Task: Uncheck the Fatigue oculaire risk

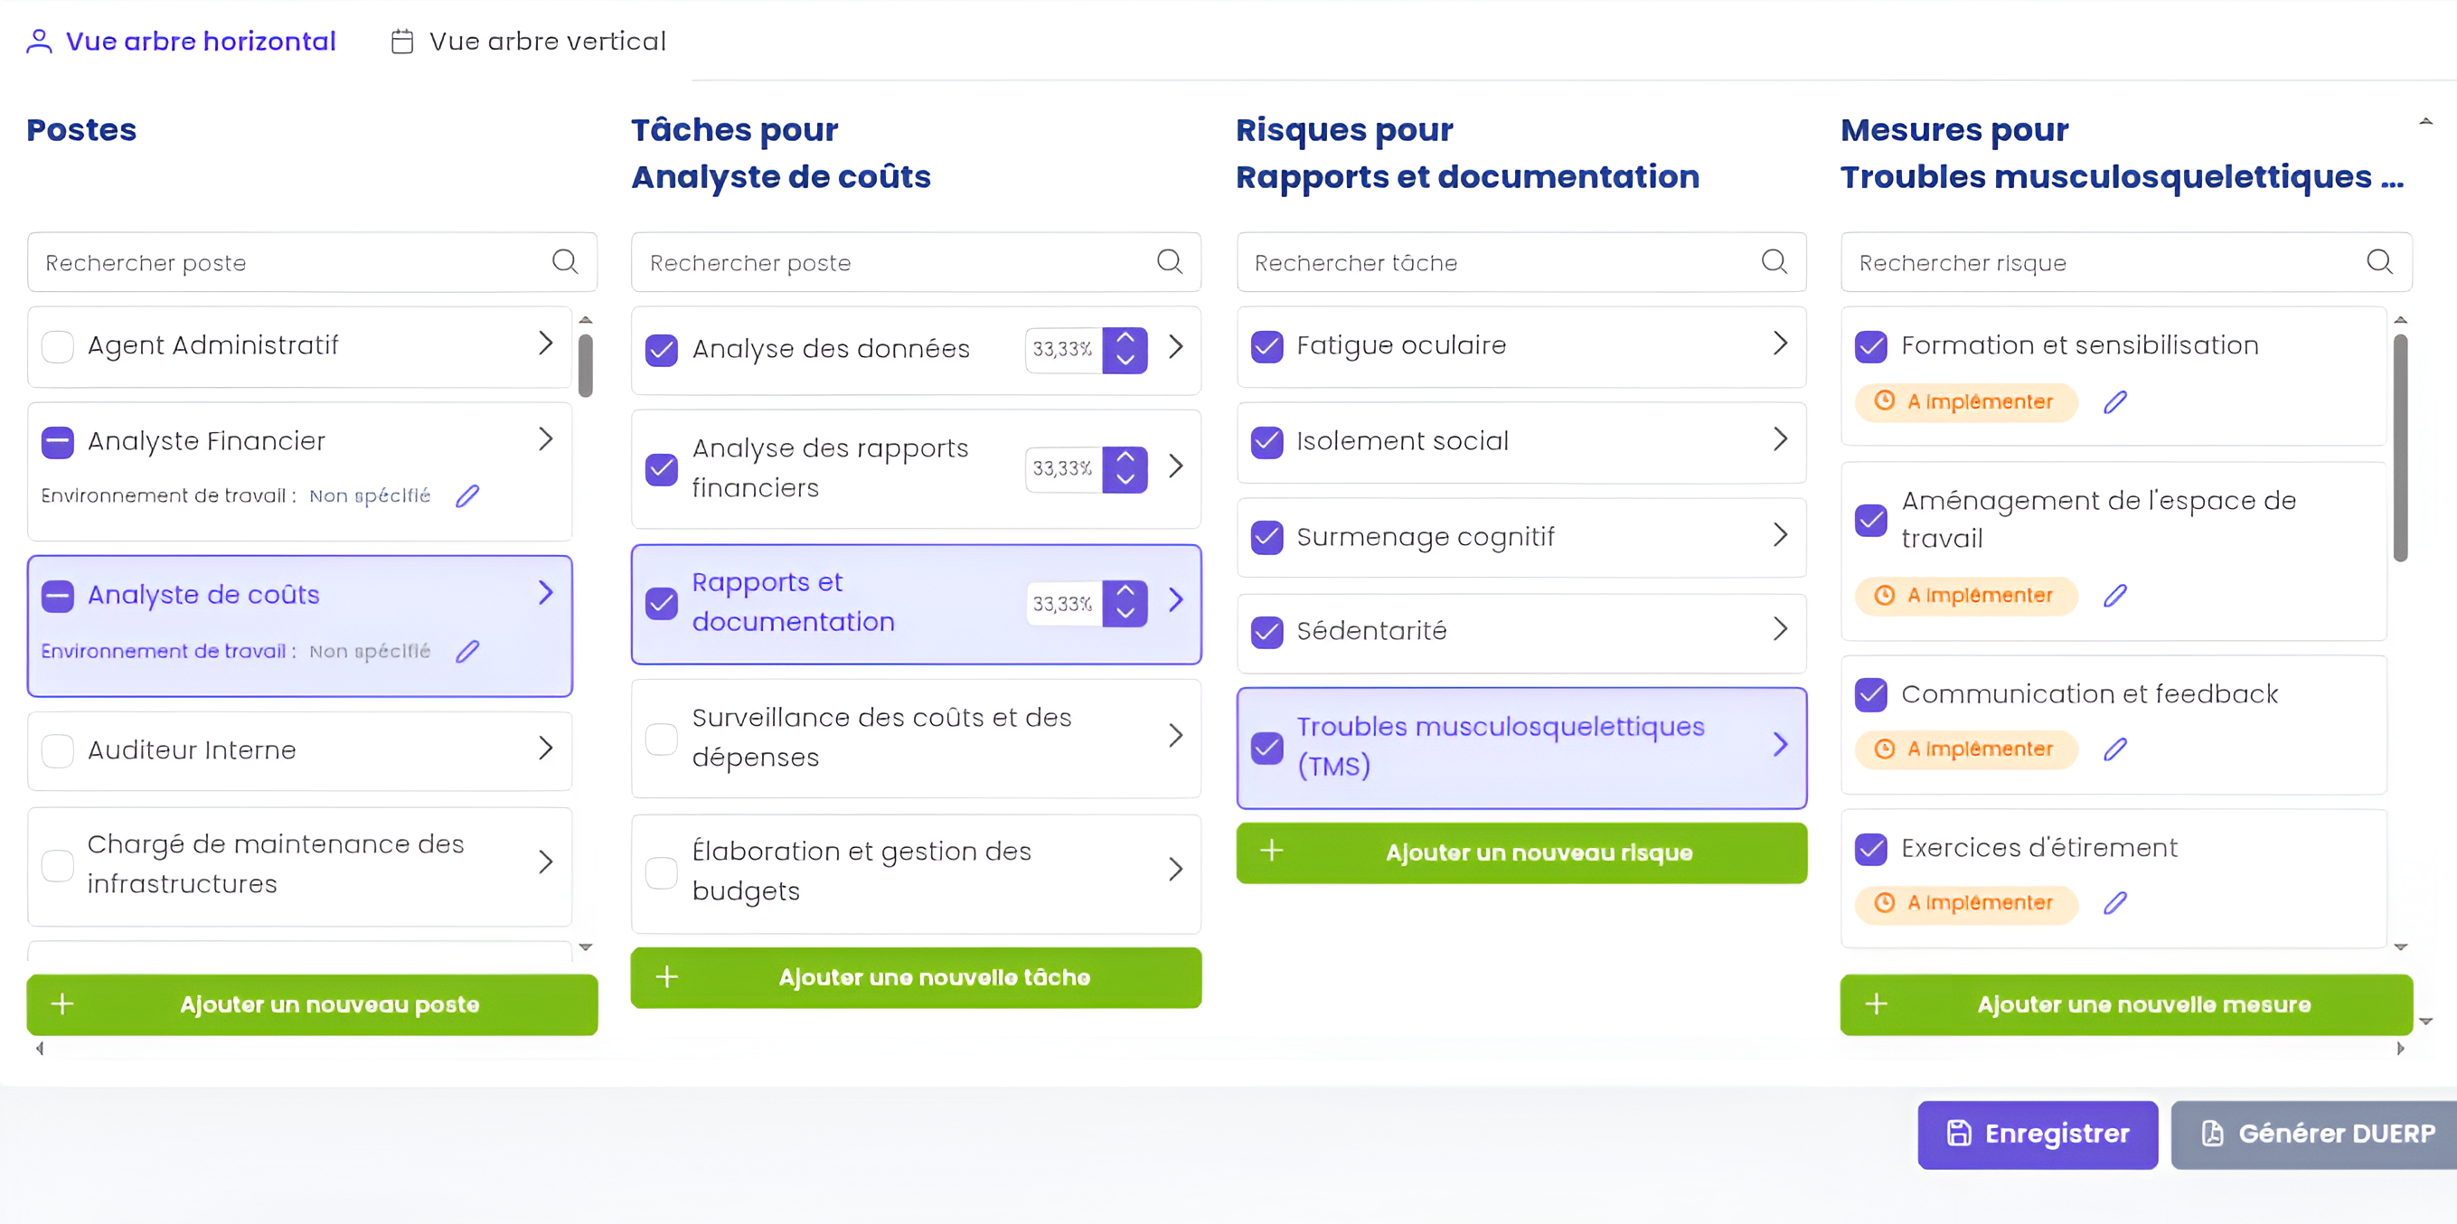Action: coord(1266,346)
